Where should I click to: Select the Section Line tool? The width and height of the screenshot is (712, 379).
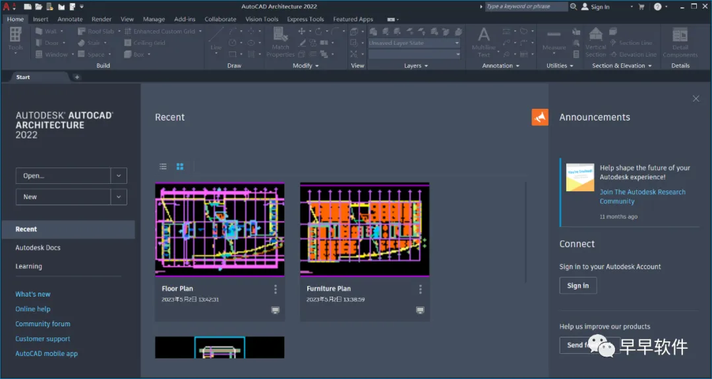pyautogui.click(x=631, y=43)
